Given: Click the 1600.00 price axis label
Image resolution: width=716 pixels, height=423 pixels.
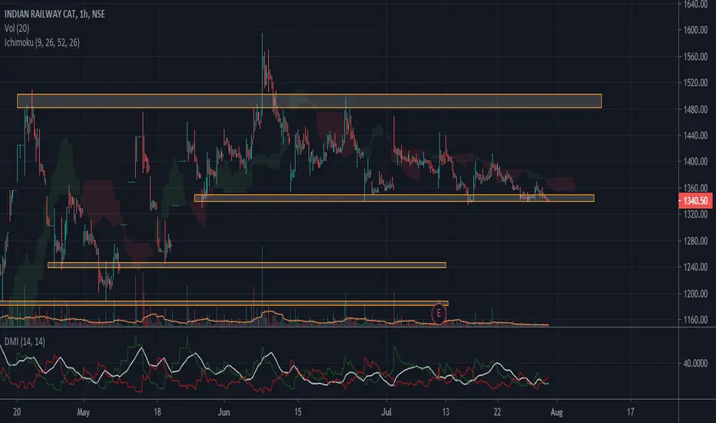Looking at the screenshot, I should [x=695, y=30].
